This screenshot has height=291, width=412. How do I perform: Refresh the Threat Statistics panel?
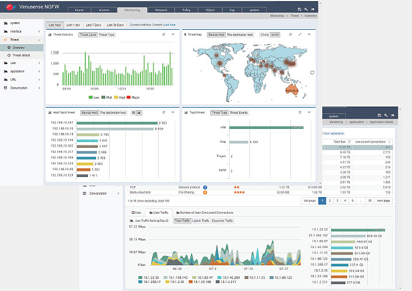click(164, 34)
